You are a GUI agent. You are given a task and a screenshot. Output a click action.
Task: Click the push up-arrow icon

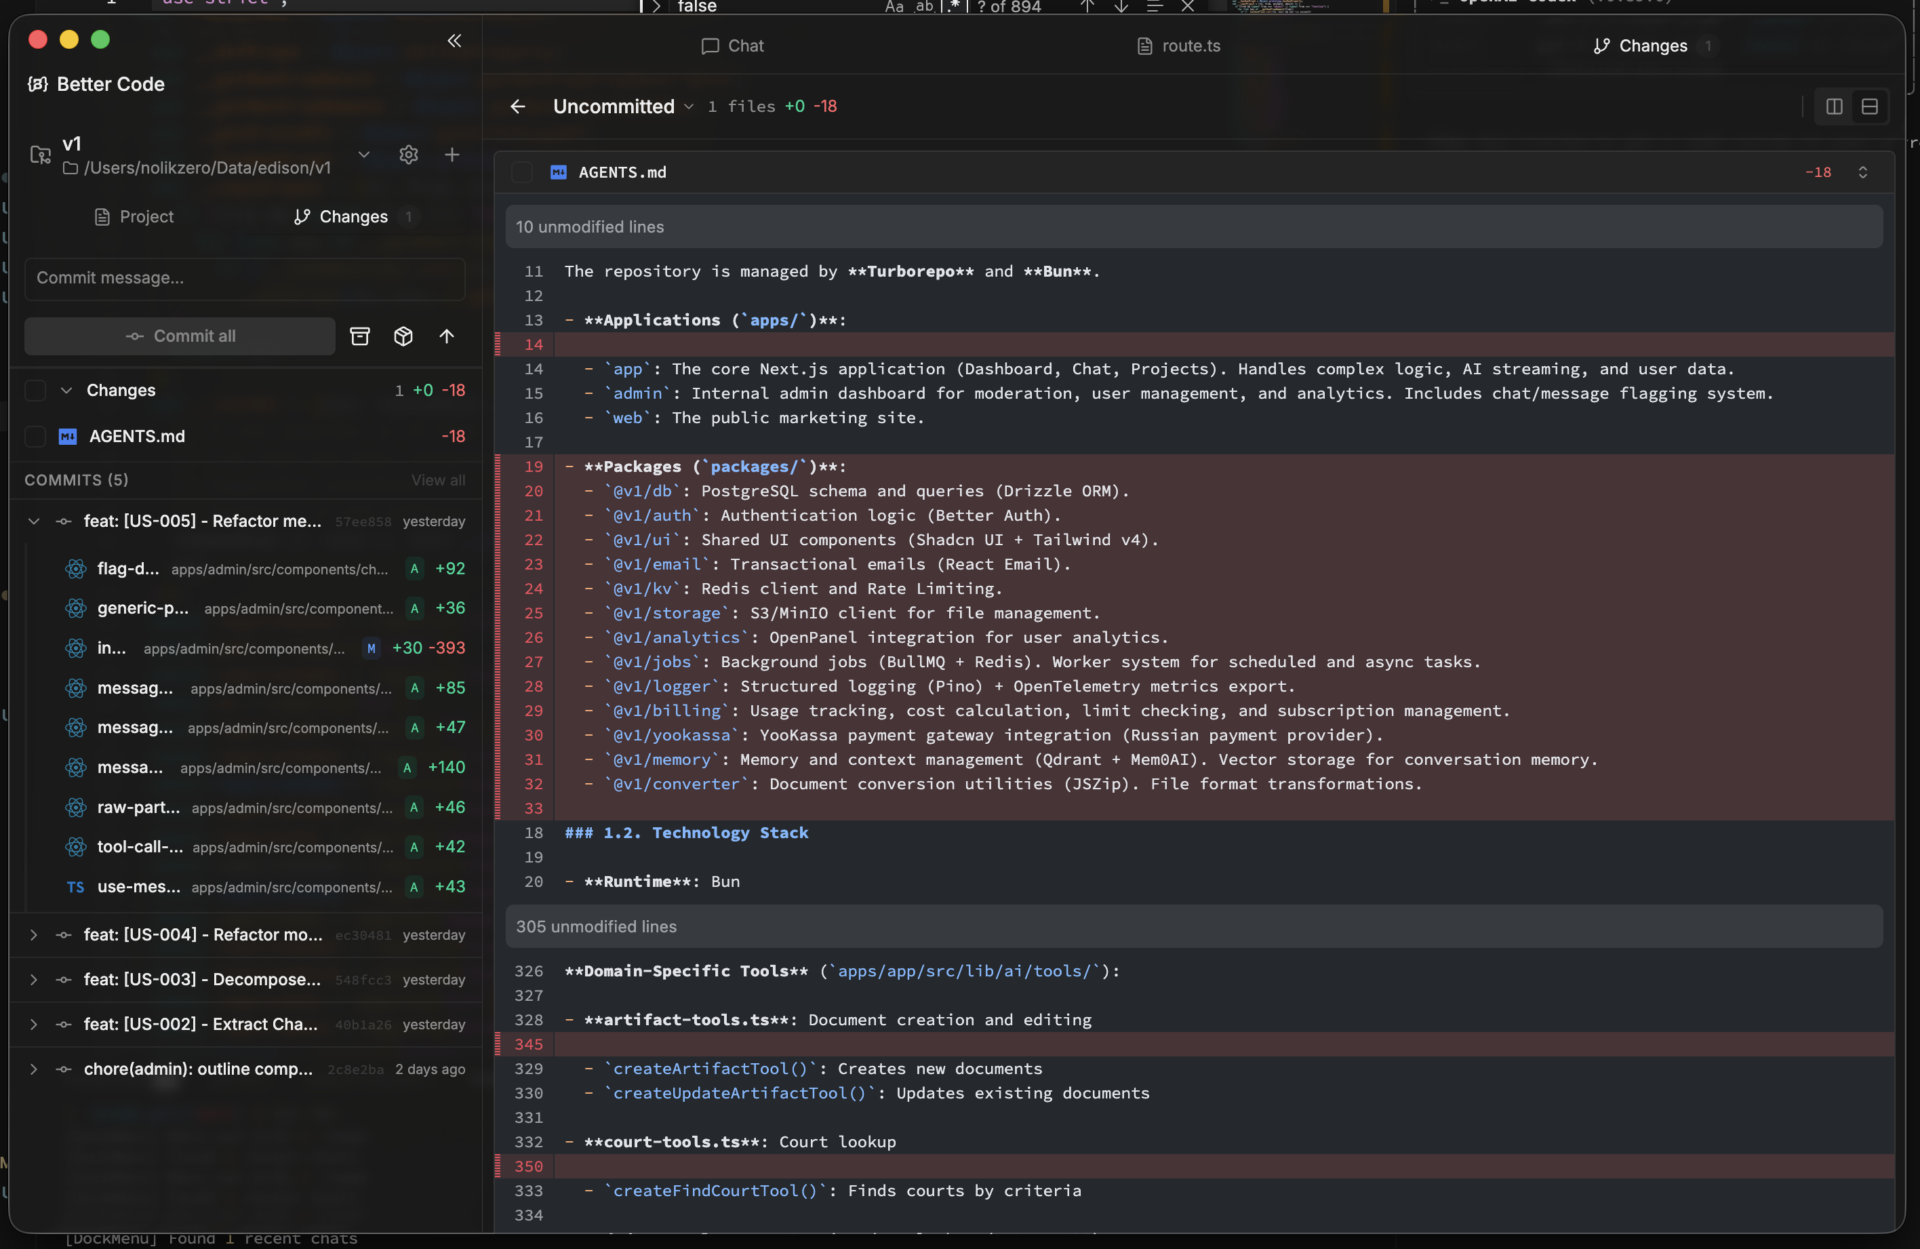(447, 336)
